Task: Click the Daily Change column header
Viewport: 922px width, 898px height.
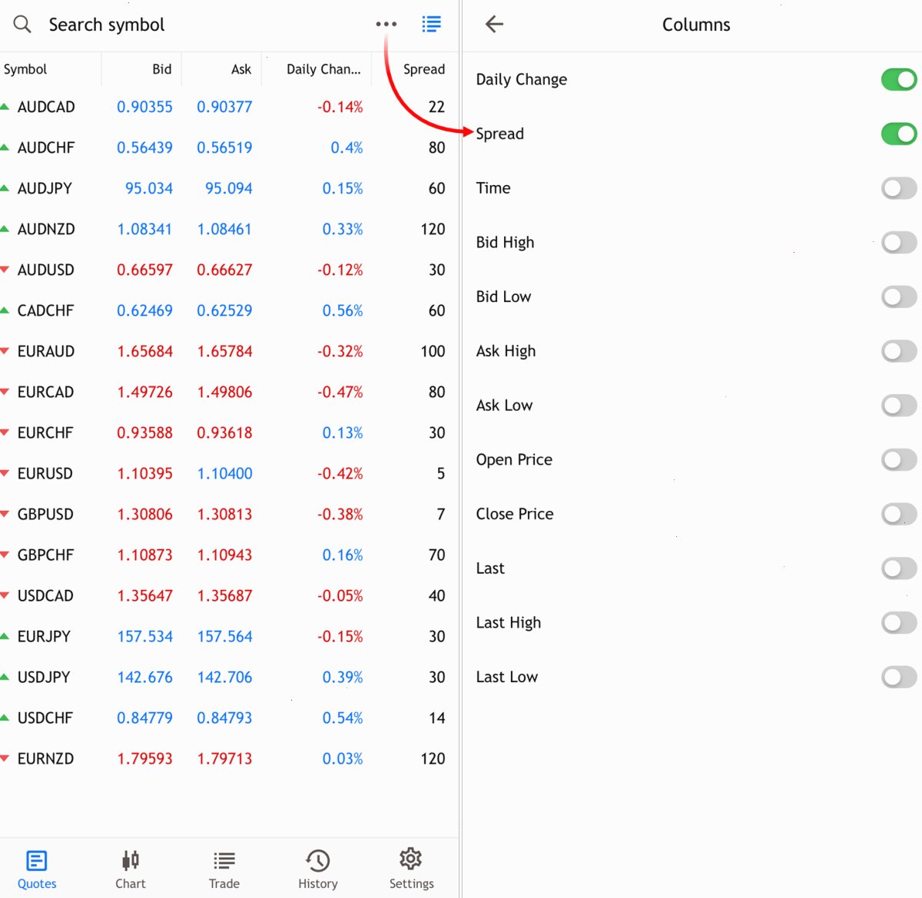Action: point(323,69)
